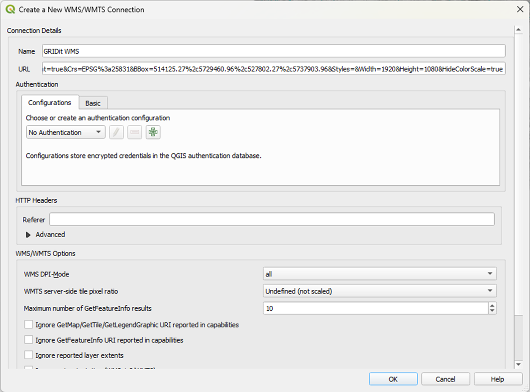Screen dimensions: 530x392
Task: Click the Connection Details heading
Action: 34,30
